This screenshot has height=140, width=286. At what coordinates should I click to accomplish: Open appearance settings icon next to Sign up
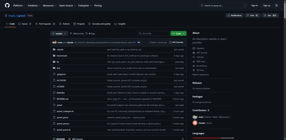(x=276, y=6)
